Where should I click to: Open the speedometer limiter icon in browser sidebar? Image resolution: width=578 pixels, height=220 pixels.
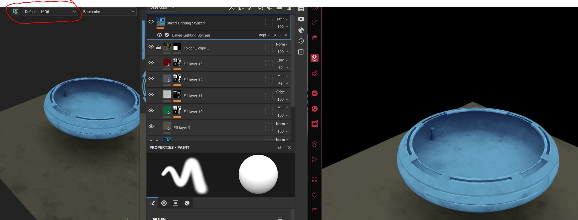315,23
